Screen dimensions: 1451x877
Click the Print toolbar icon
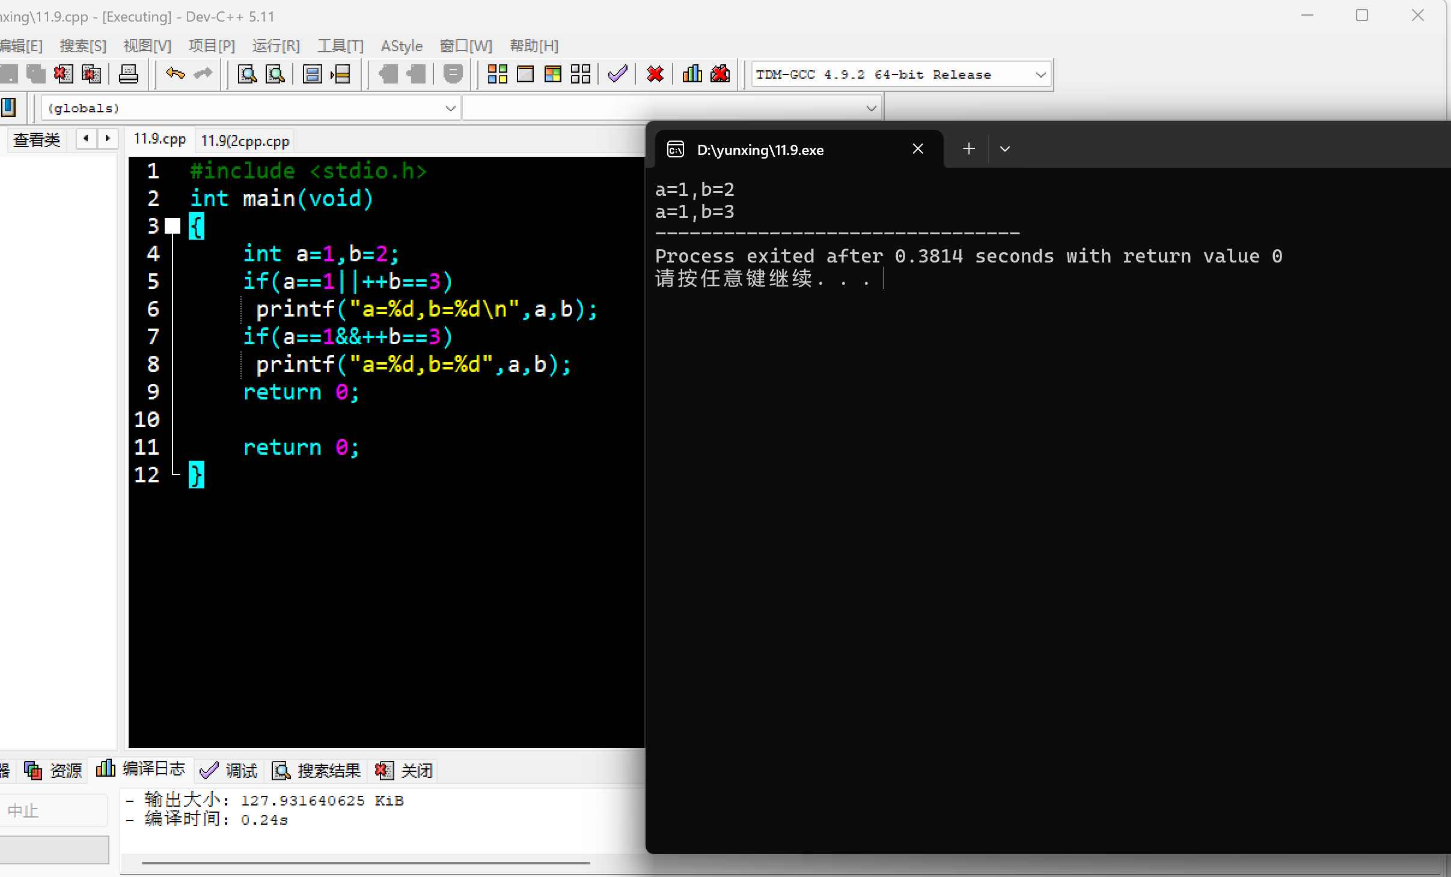[x=128, y=74]
